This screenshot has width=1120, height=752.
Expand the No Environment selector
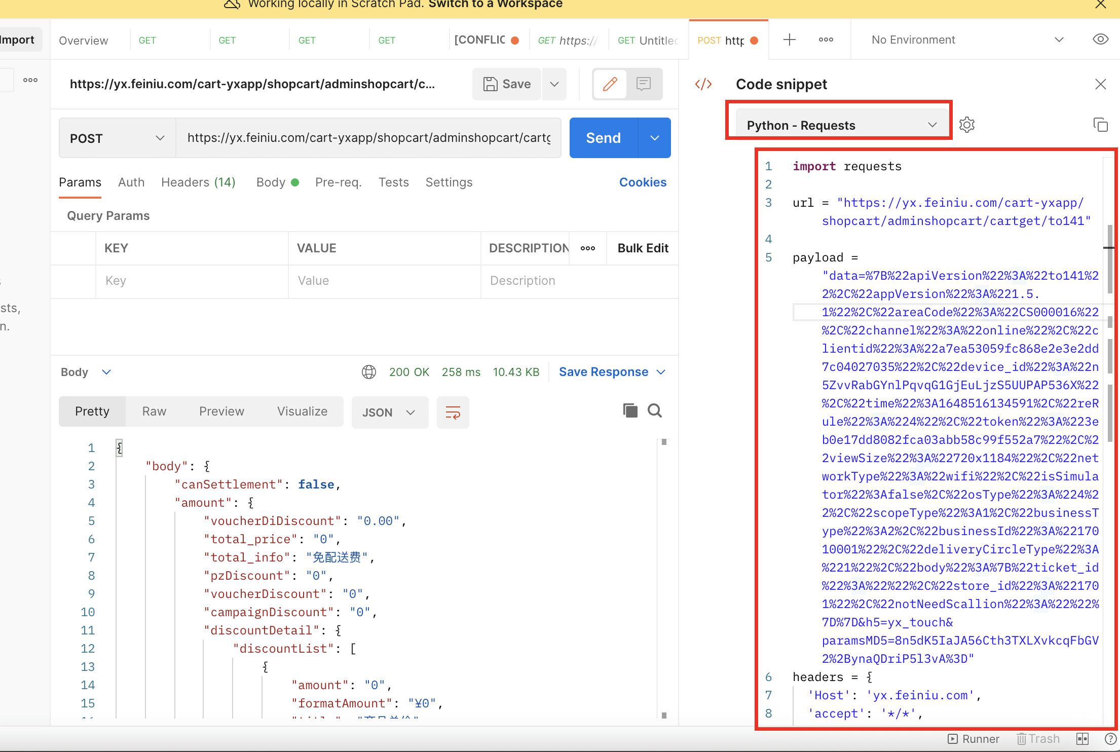(x=967, y=40)
